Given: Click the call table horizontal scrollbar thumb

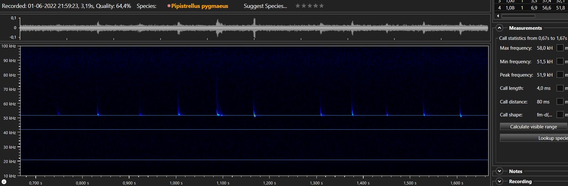Looking at the screenshot, I should coord(518,16).
